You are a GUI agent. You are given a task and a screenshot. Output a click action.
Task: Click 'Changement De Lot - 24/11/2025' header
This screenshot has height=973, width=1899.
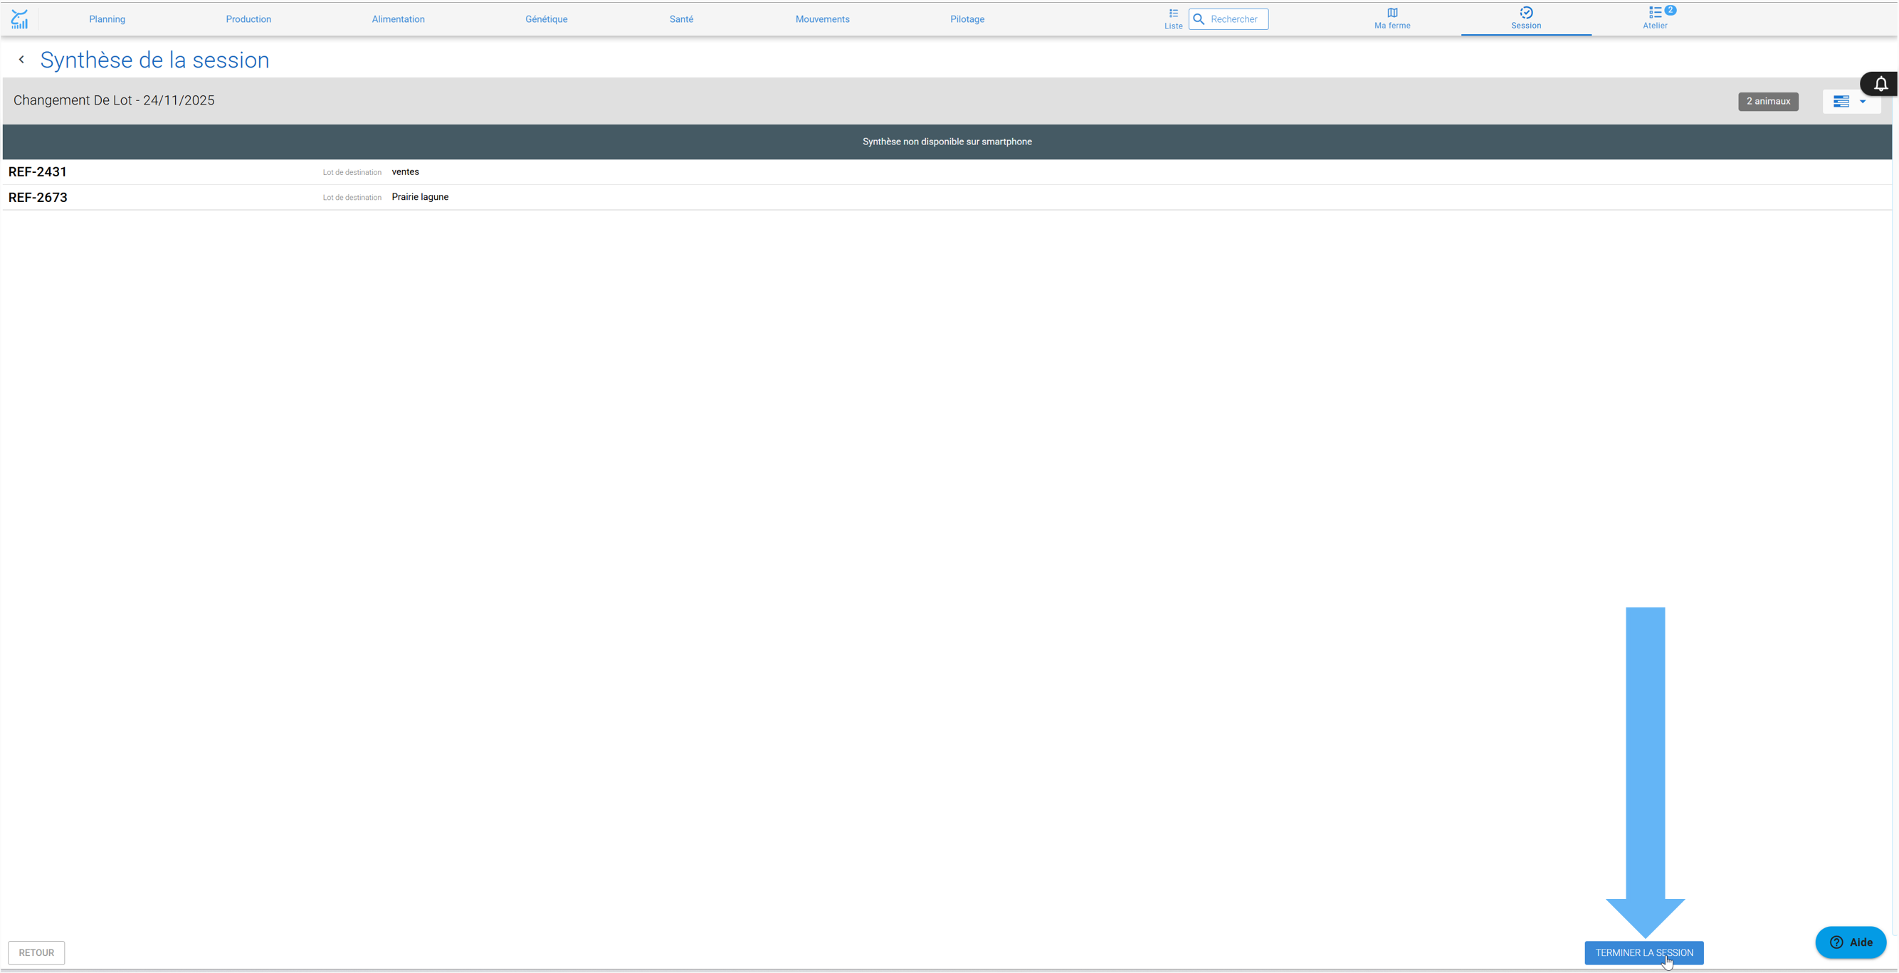click(115, 101)
